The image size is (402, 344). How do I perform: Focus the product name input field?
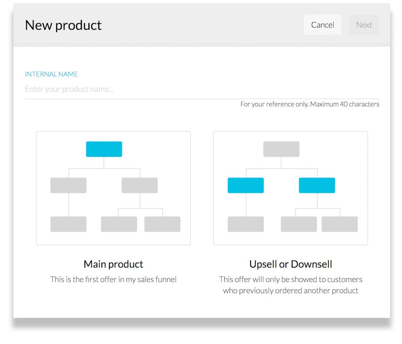point(201,89)
